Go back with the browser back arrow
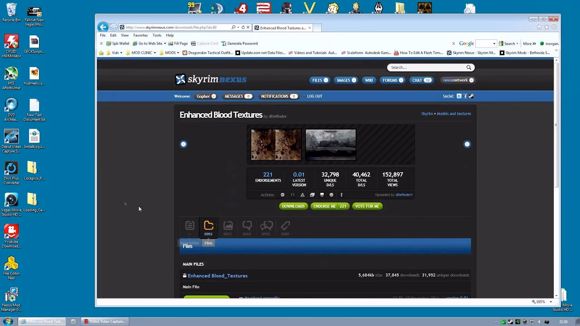Screen dimensions: 580x326 [x=103, y=27]
